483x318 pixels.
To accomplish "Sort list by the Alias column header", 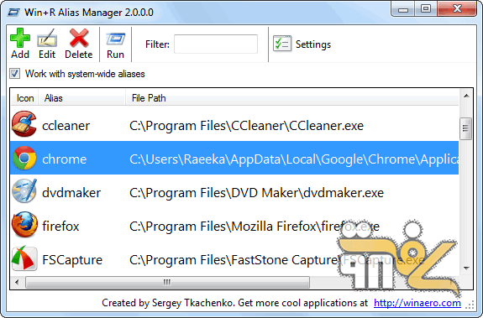I will (82, 98).
